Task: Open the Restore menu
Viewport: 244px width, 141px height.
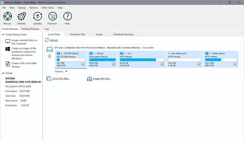Action: pos(34,8)
